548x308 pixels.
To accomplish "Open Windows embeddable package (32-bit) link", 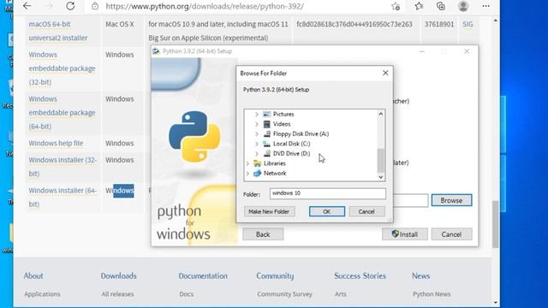I will (x=62, y=68).
